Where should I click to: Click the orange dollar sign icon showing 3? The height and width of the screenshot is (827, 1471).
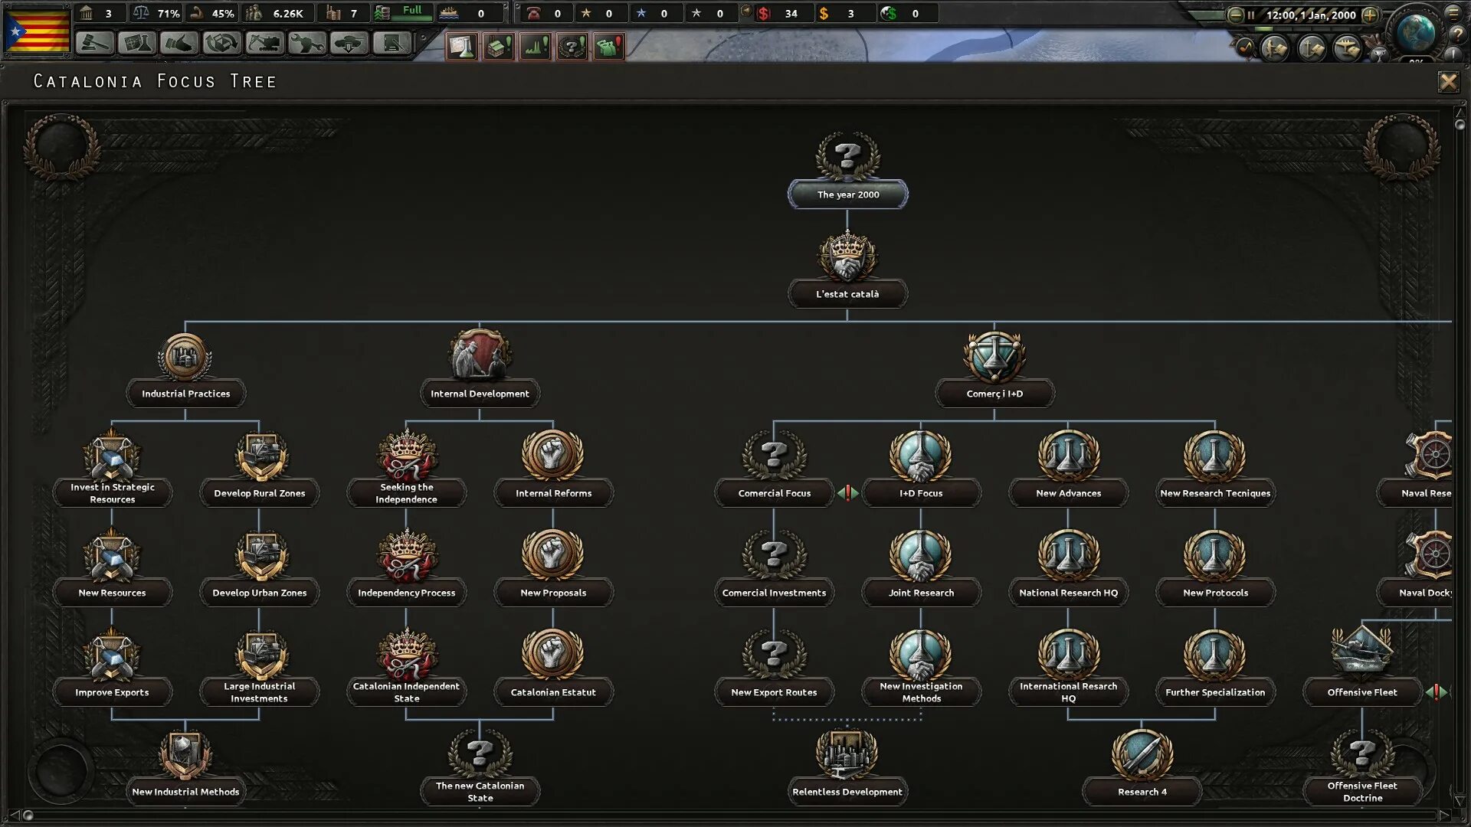824,13
